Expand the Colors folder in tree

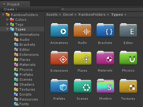click(7, 20)
